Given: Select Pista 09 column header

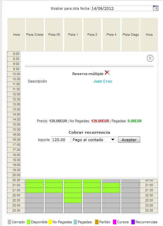Looking at the screenshot, I should pyautogui.click(x=54, y=35).
